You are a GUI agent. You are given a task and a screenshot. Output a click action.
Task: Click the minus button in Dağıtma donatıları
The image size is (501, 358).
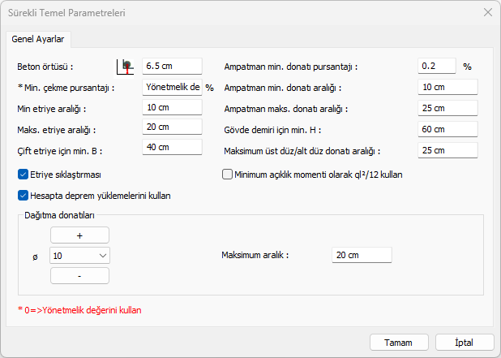point(79,276)
